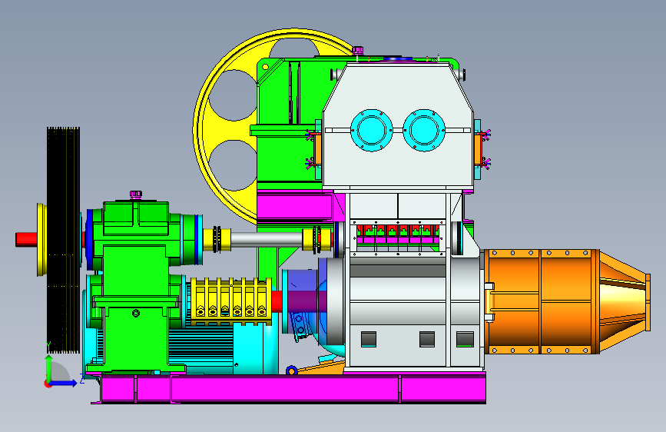This screenshot has width=666, height=432.
Task: Click the magenta cap atop the upper housing
Action: pos(358,51)
